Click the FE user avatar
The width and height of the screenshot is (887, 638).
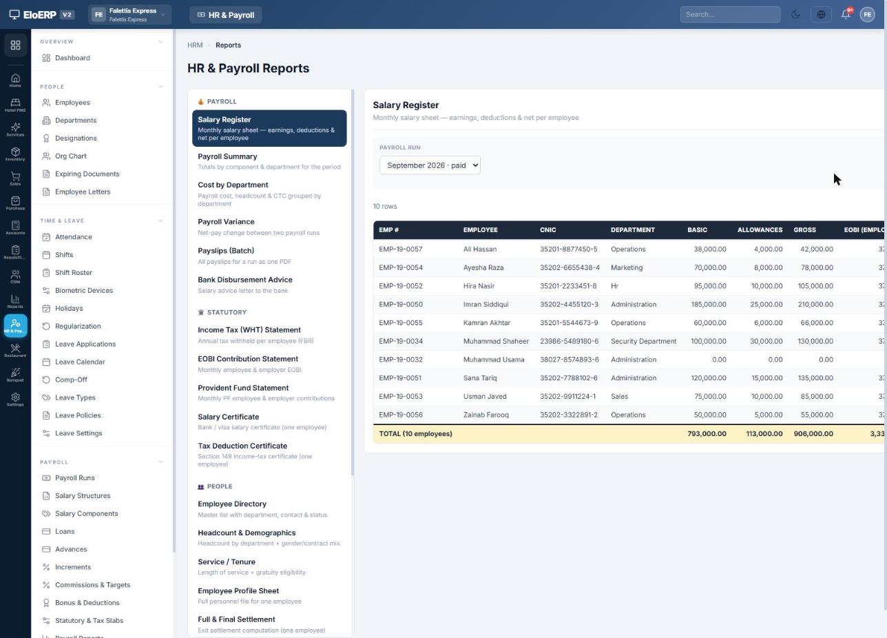coord(867,14)
